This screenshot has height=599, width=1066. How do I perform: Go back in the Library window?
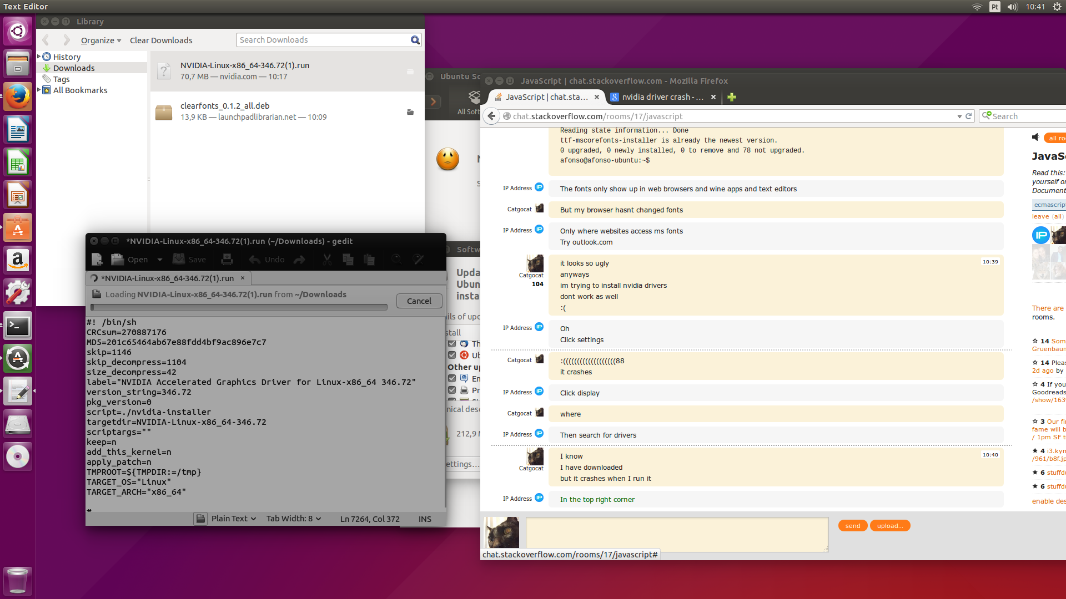pos(46,40)
